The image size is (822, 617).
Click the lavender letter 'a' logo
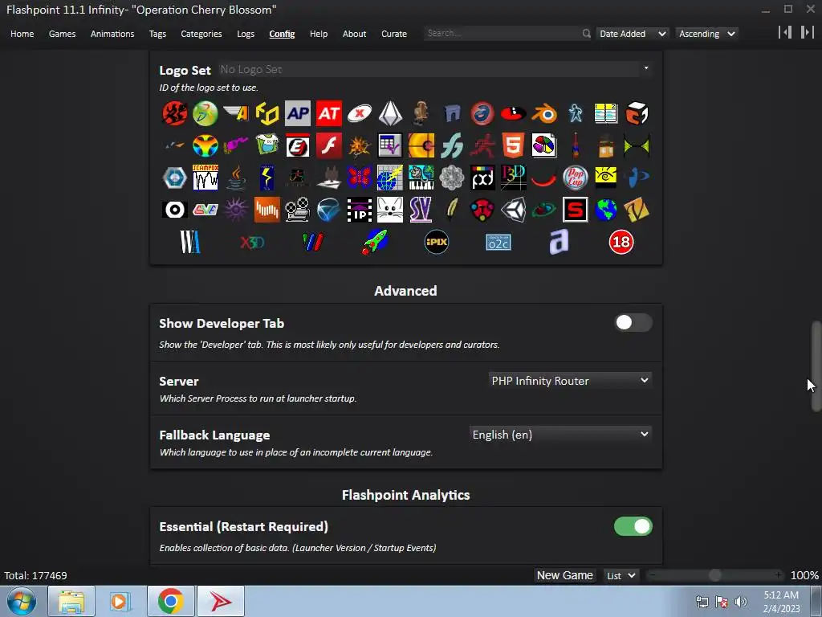[x=559, y=242]
